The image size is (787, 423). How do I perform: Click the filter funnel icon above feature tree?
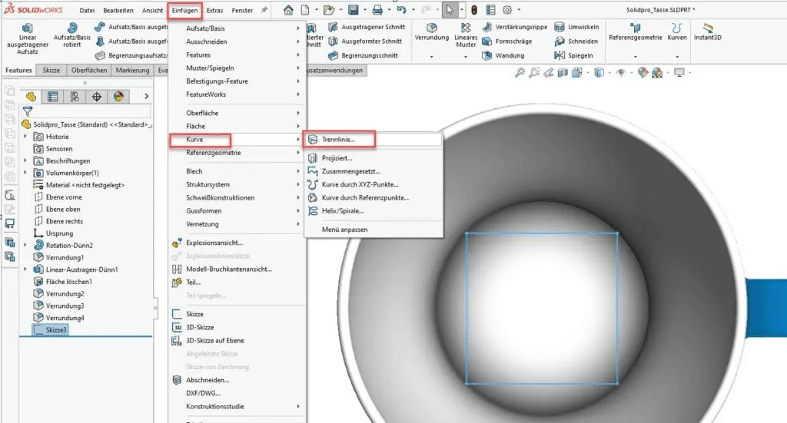coord(28,111)
